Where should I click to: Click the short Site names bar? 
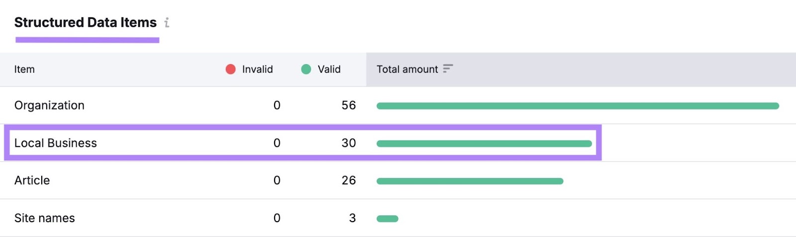click(x=387, y=219)
